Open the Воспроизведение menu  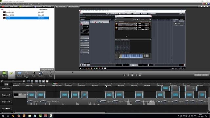[x=21, y=4]
